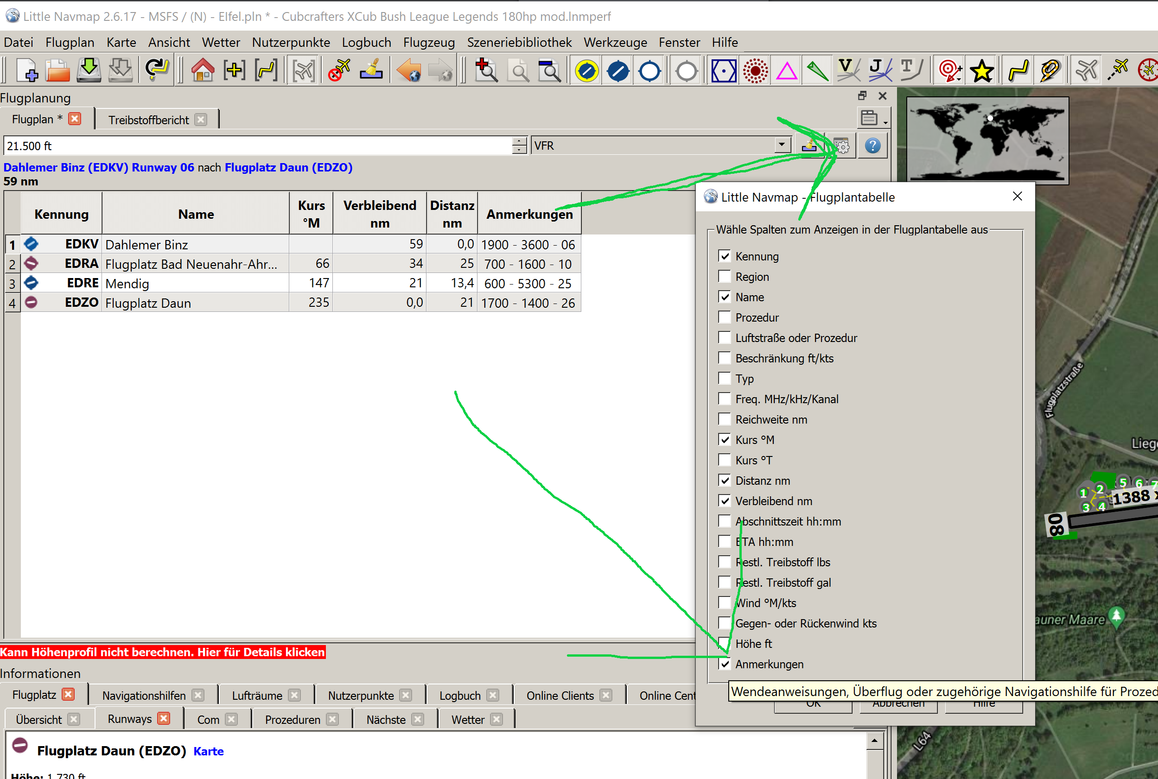This screenshot has height=779, width=1158.
Task: Click the Zoom in magnifier icon
Action: [x=485, y=70]
